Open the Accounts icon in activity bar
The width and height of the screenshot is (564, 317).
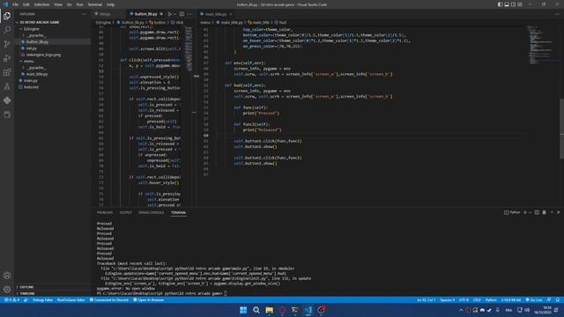[x=7, y=276]
